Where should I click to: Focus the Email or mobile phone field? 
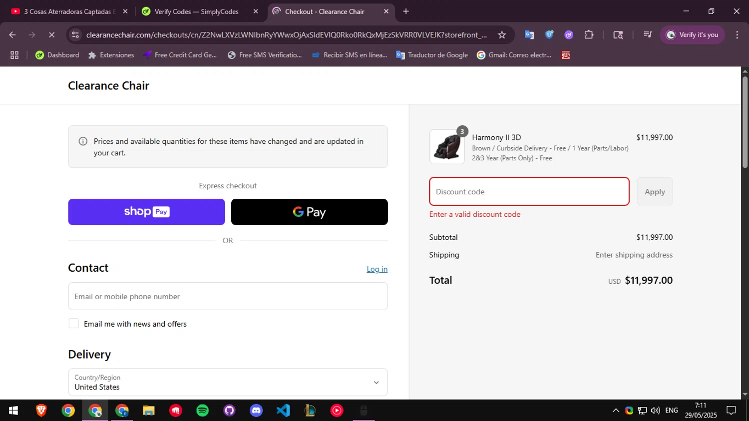(228, 296)
